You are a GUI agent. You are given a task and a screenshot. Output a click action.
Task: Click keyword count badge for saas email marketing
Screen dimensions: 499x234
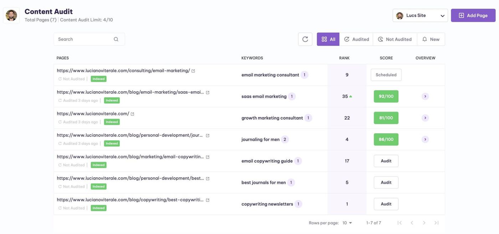coord(292,97)
